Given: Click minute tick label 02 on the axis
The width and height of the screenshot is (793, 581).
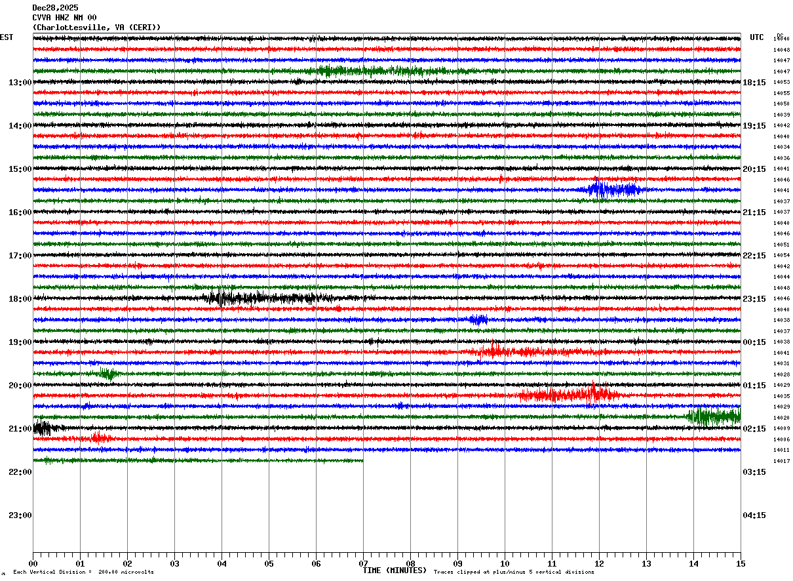Looking at the screenshot, I should point(127,564).
